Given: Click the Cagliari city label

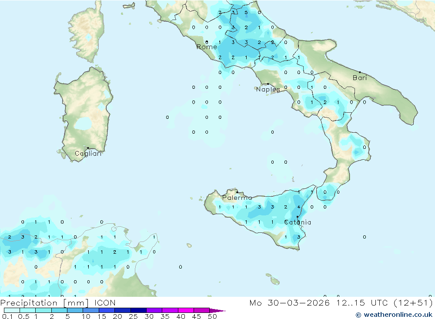Looking at the screenshot, I should [88, 154].
